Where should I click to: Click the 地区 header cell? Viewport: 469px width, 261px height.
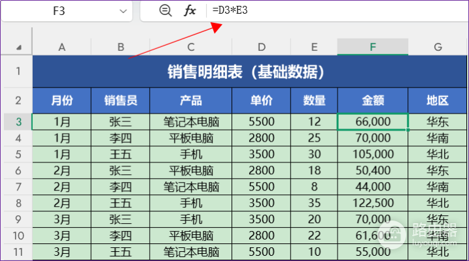[x=438, y=100]
